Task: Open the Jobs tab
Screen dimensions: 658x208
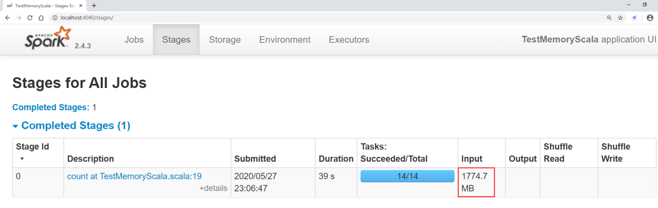Action: tap(134, 40)
